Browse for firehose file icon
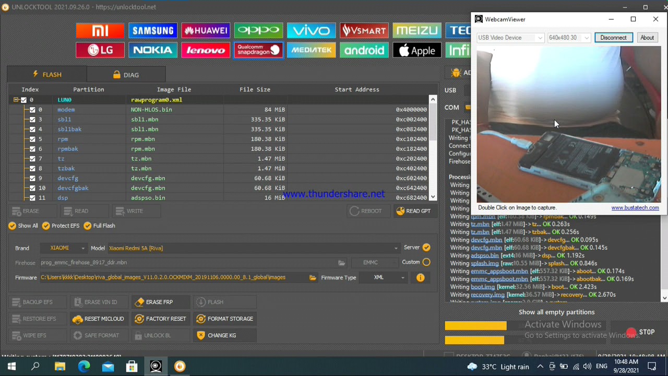 [341, 263]
